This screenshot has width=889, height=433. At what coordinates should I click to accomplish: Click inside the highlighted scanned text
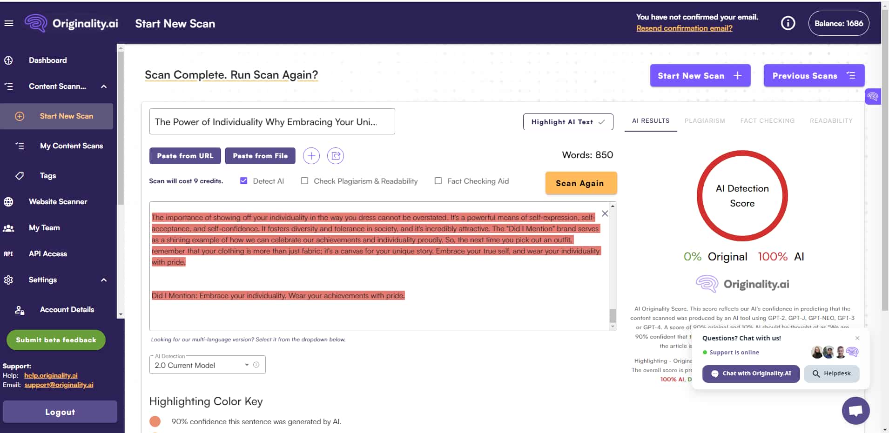click(376, 240)
